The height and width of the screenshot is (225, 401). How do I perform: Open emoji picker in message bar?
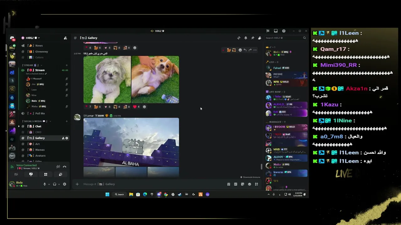pyautogui.click(x=249, y=184)
